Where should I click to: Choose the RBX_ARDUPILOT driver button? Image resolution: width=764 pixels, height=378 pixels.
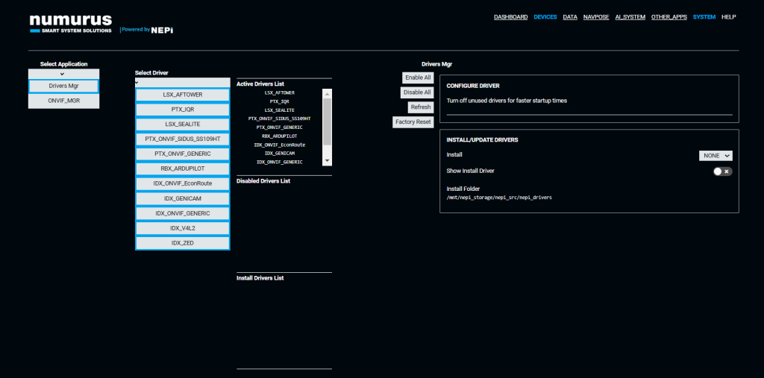(183, 168)
